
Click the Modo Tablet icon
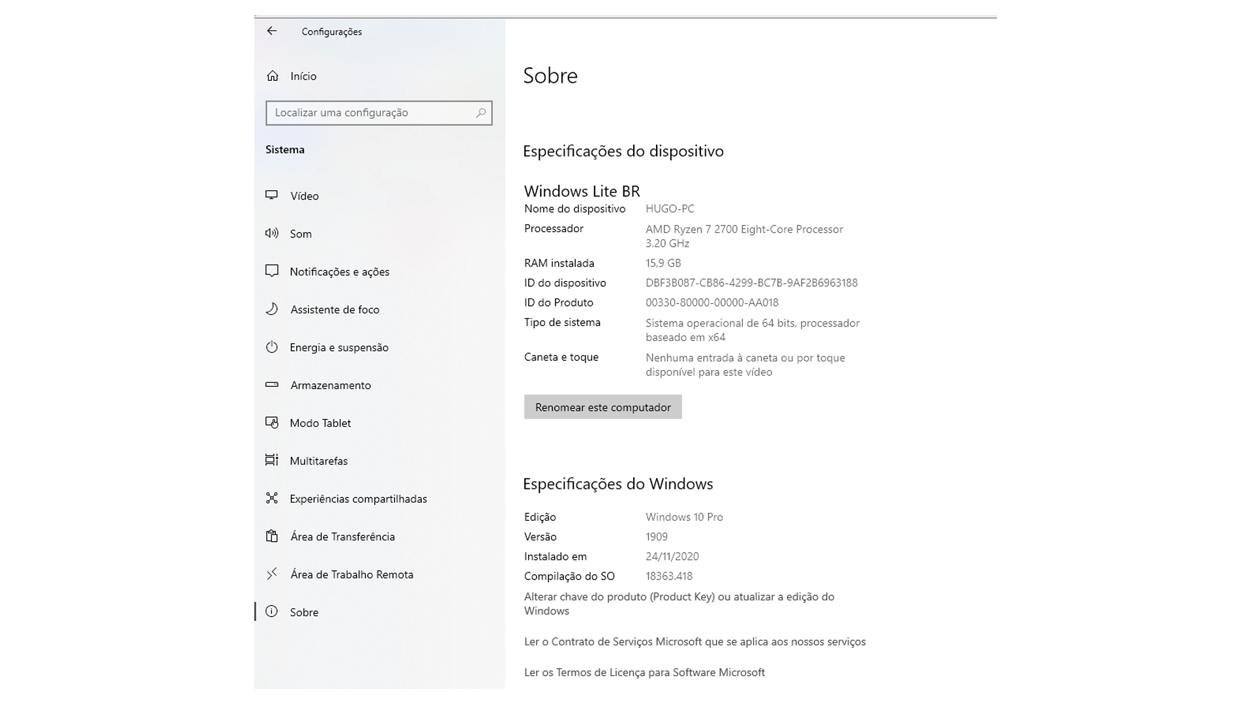pyautogui.click(x=272, y=422)
